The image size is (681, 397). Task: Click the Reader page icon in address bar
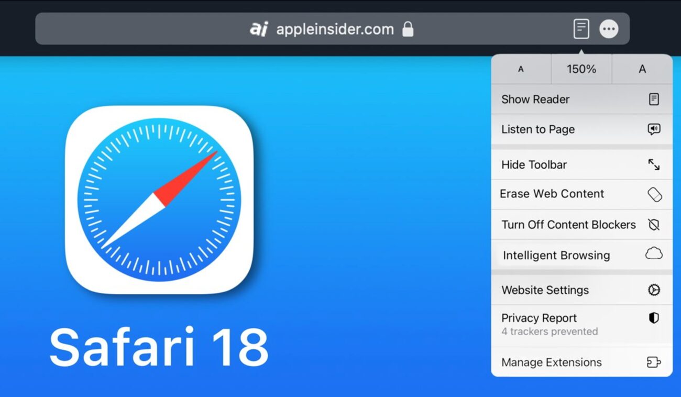tap(581, 29)
